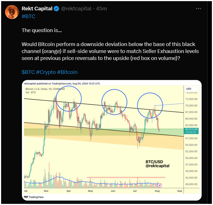213x205 pixels.
Task: Click the first blue circle near April
Action: tap(69, 99)
